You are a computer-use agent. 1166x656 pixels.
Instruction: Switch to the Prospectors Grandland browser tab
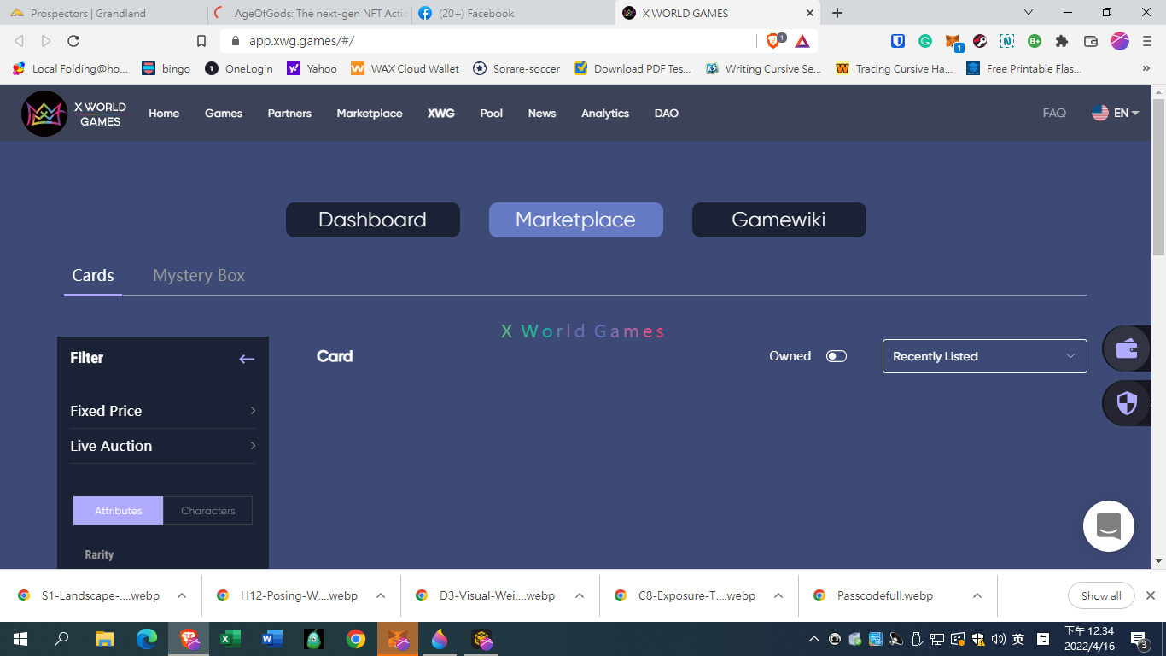[x=102, y=13]
